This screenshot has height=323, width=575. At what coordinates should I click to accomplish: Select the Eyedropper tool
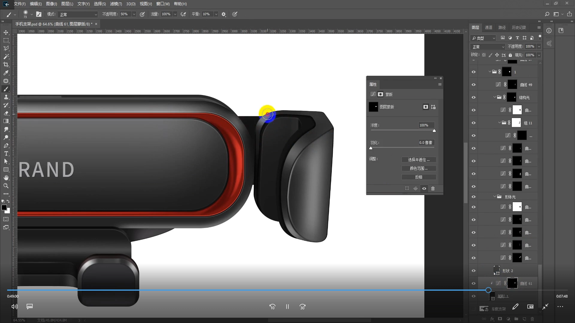coord(6,73)
